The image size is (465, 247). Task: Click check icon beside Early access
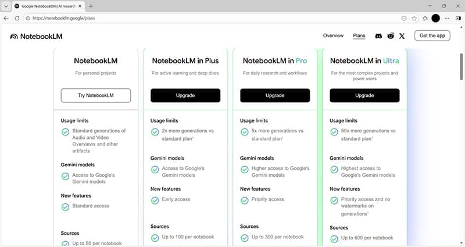[x=155, y=201]
